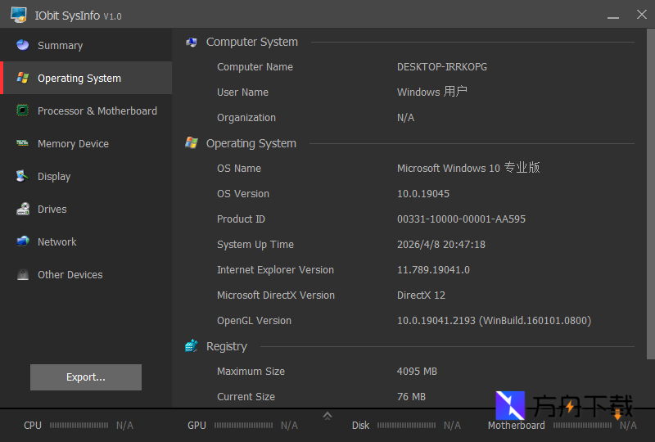Image resolution: width=655 pixels, height=442 pixels.
Task: Click the DirectX 12 value
Action: tap(421, 295)
